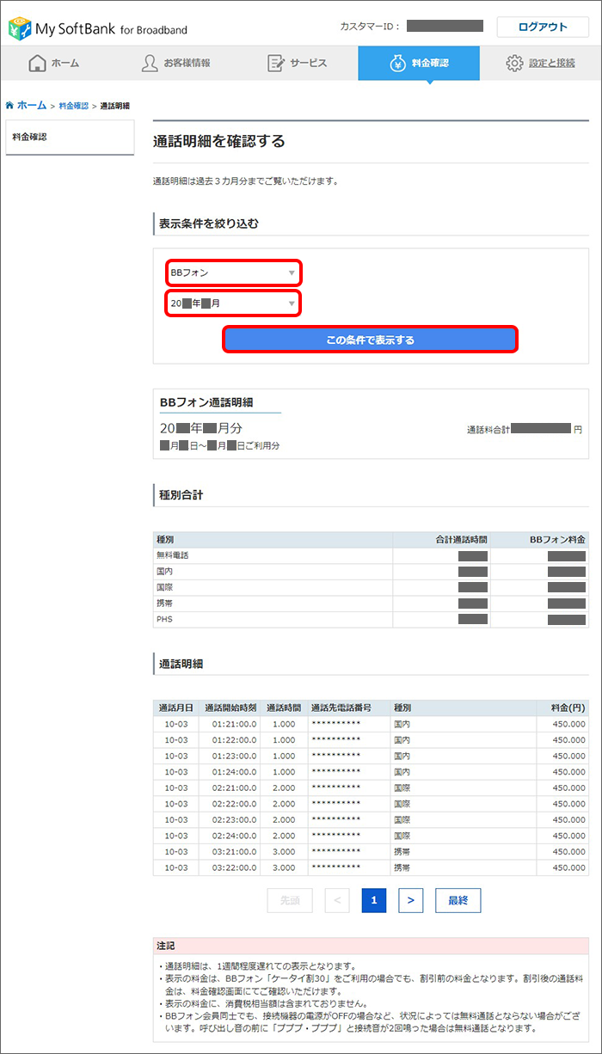Screen dimensions: 602x1054
Task: Click the 通話明細を確認する page heading
Action: 218,141
